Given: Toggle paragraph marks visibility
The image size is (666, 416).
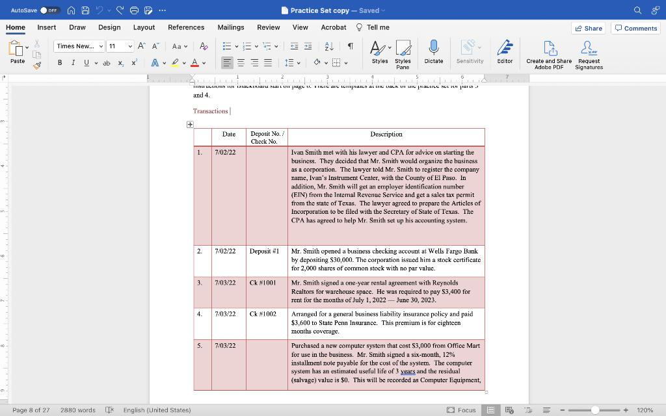Looking at the screenshot, I should coord(351,46).
